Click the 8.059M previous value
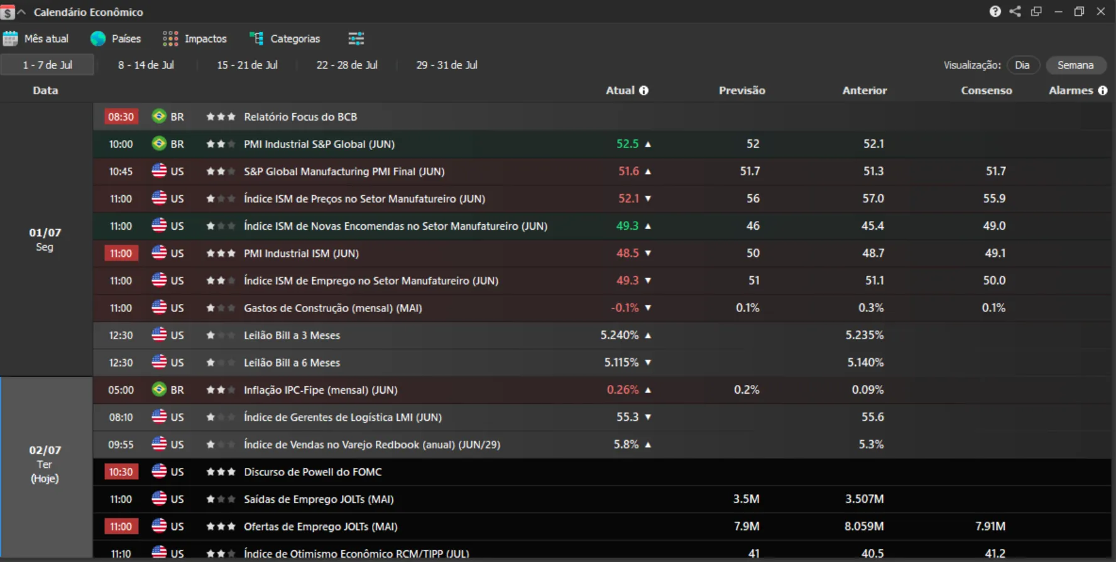The height and width of the screenshot is (562, 1116). point(864,526)
